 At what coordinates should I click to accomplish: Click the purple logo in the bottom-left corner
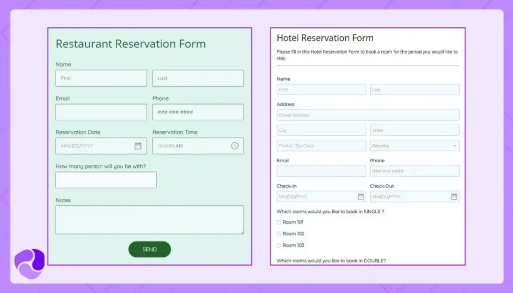tap(30, 261)
